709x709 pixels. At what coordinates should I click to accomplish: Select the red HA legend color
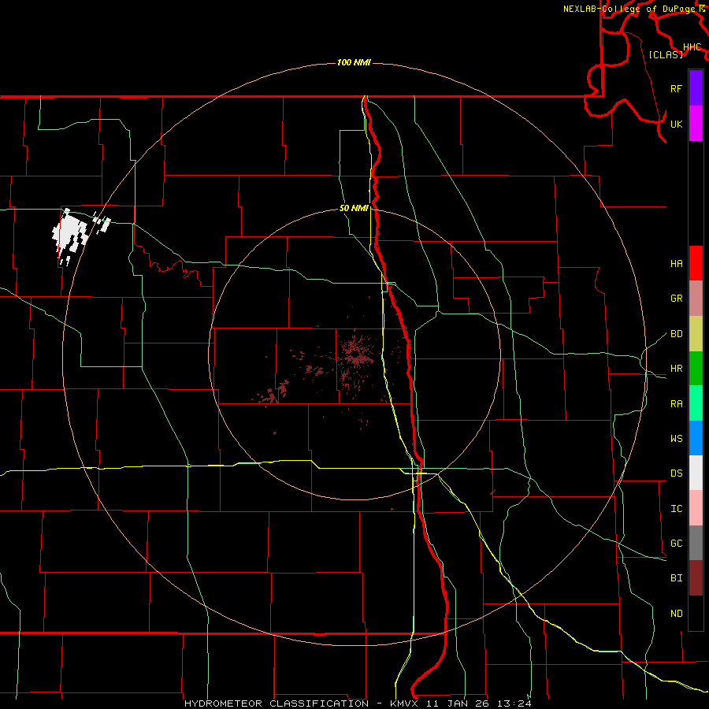[696, 263]
